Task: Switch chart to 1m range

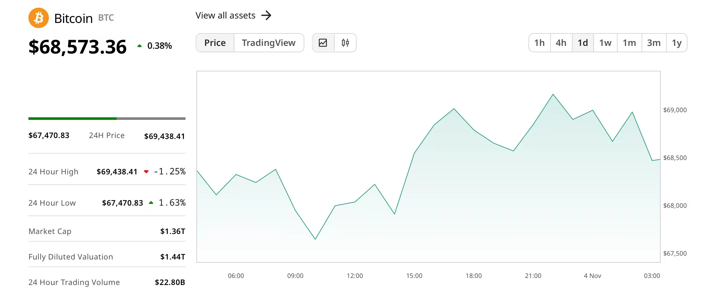Action: tap(629, 43)
